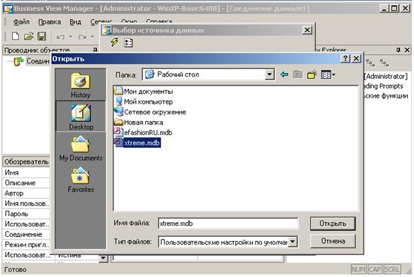The height and width of the screenshot is (277, 414).
Task: Open the Правка menu
Action: tap(49, 22)
